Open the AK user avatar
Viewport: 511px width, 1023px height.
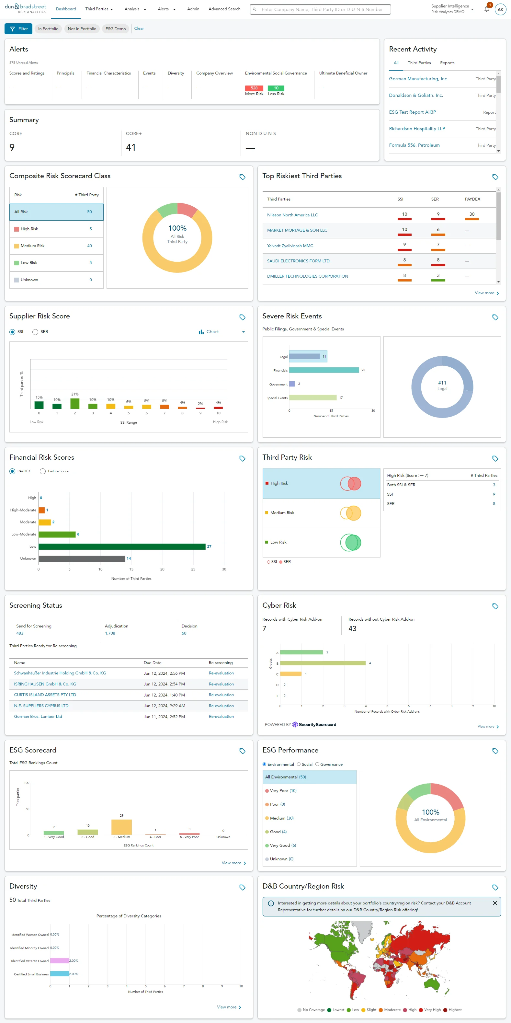click(500, 9)
